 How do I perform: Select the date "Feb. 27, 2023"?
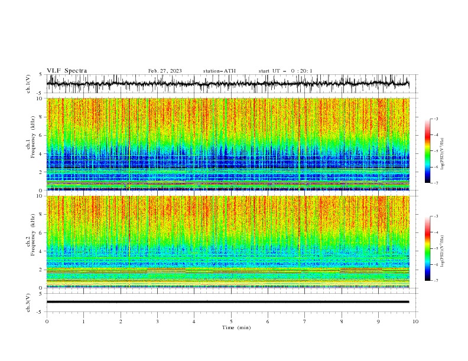click(x=165, y=71)
